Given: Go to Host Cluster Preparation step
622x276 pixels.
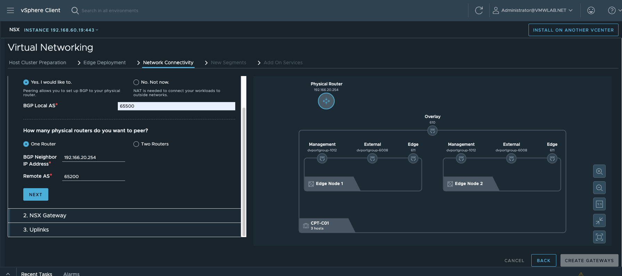Looking at the screenshot, I should point(38,62).
